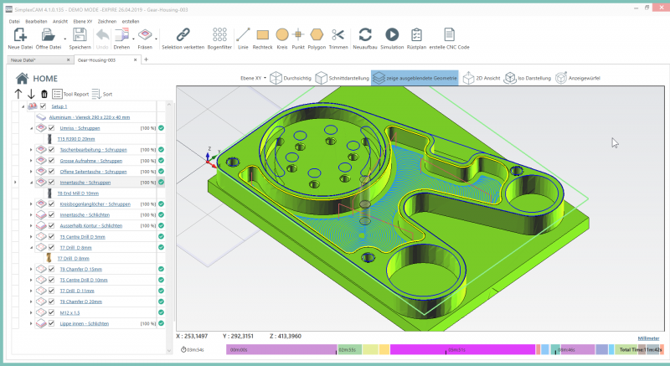Run Neuaufbau rebuild
This screenshot has width=670, height=366.
tap(365, 39)
